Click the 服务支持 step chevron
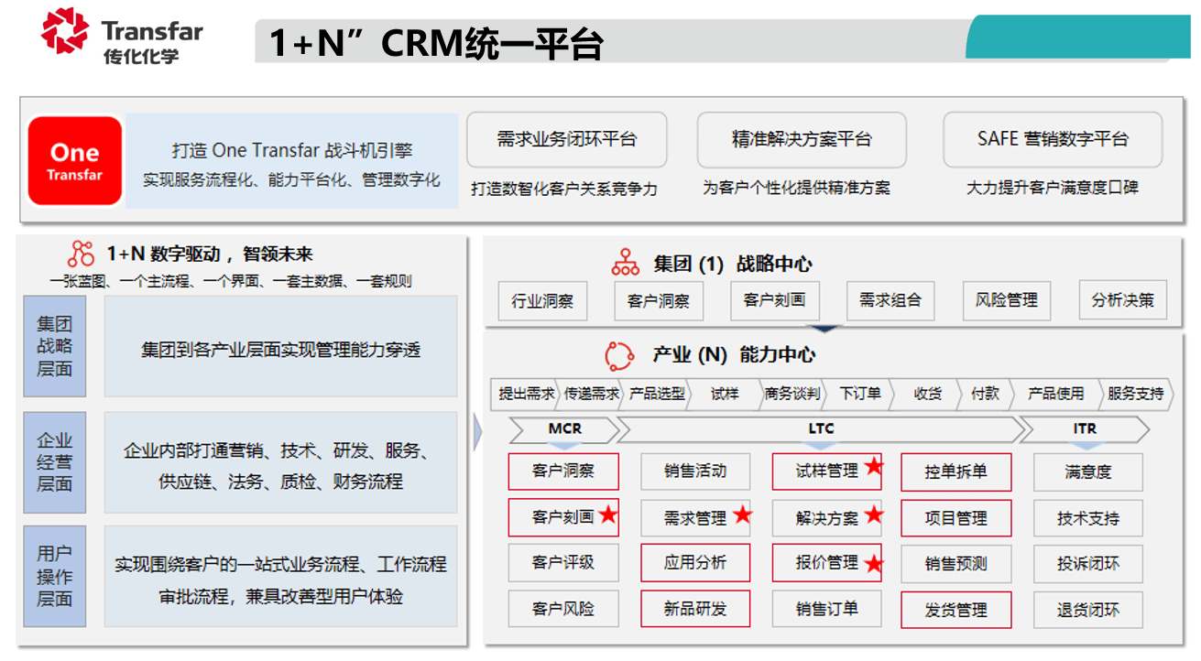Screen dimensions: 1201x661 coord(1135,394)
